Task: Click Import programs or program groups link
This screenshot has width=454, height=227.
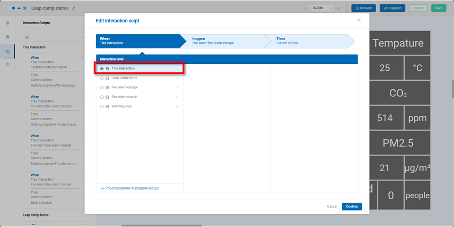Action: coord(130,188)
